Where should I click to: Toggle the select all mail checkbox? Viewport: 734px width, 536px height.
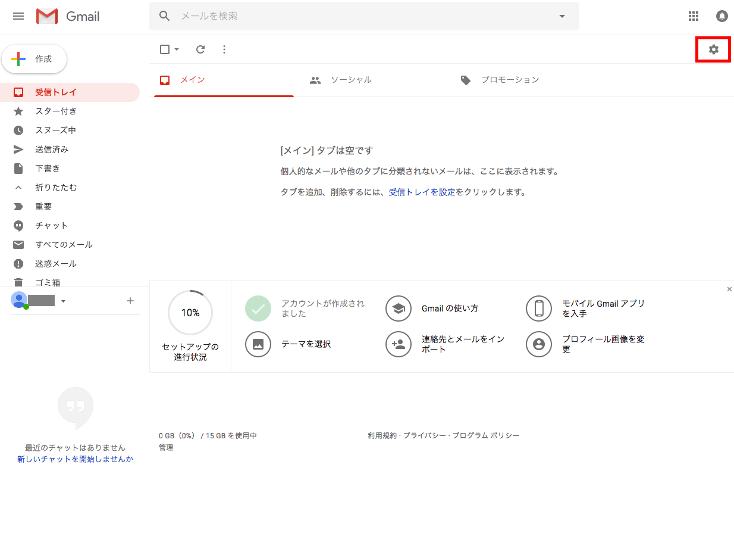(165, 49)
